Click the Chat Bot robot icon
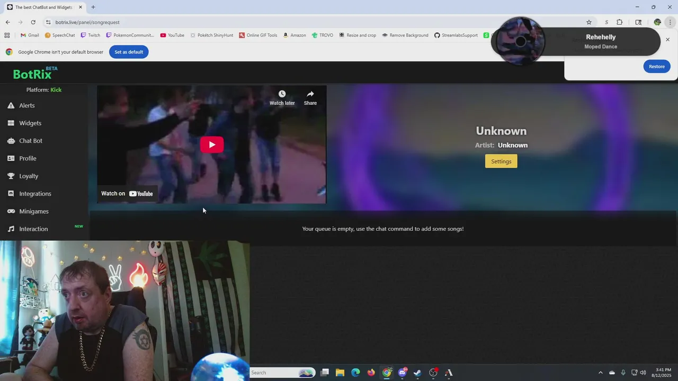The width and height of the screenshot is (678, 381). click(x=11, y=141)
